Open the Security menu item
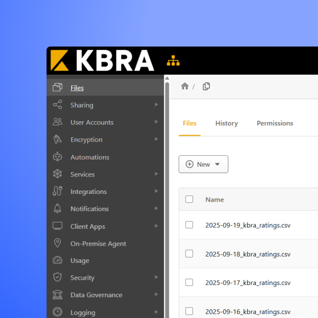318x318 pixels. coord(105,277)
